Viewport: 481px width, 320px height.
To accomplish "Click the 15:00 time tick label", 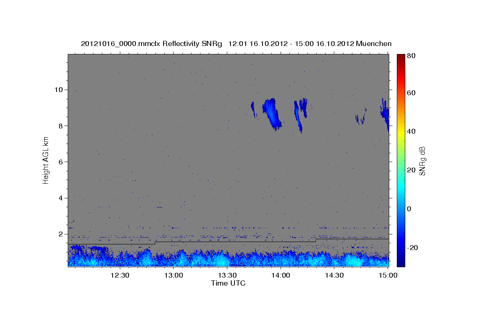I will point(388,275).
